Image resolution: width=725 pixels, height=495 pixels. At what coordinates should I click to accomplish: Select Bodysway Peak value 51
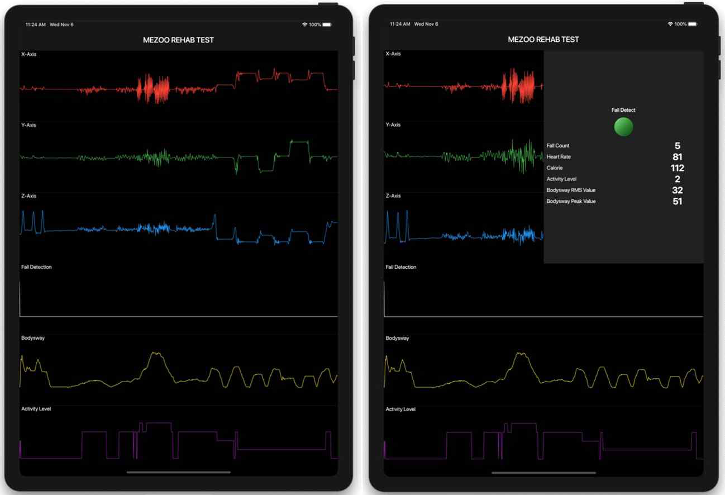(x=678, y=201)
